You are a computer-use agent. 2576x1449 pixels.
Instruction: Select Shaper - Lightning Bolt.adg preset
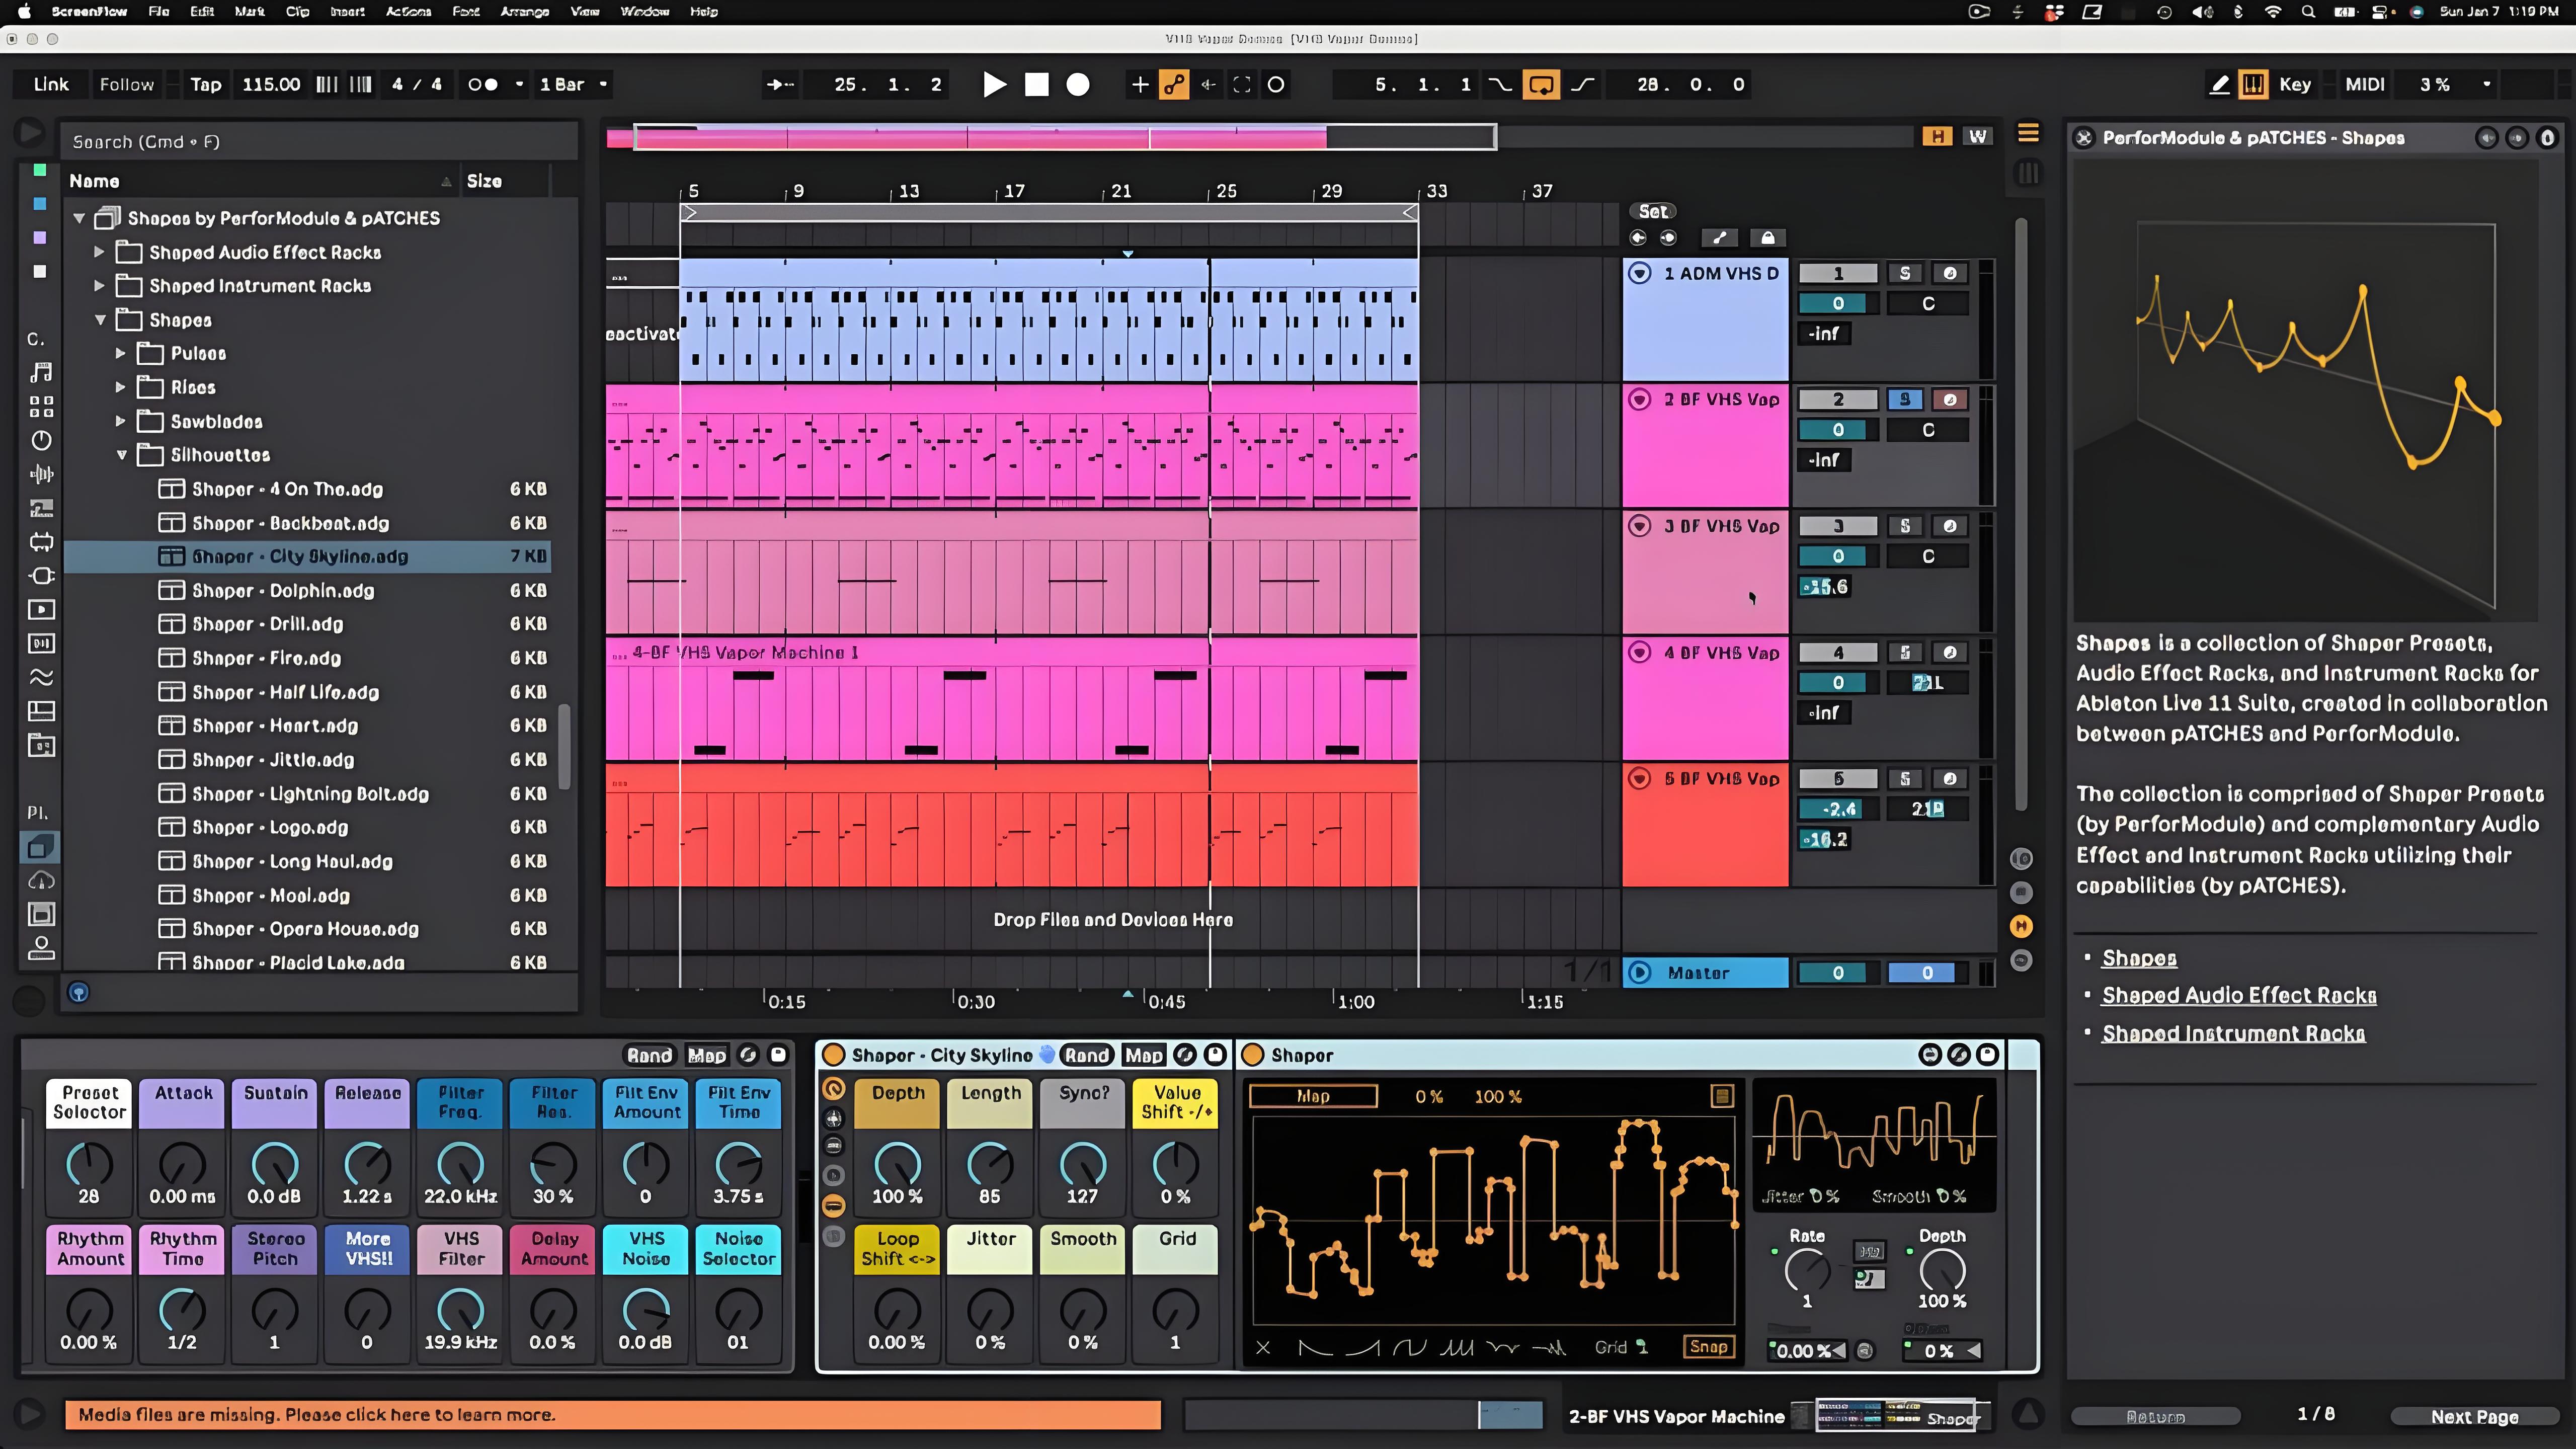click(307, 794)
